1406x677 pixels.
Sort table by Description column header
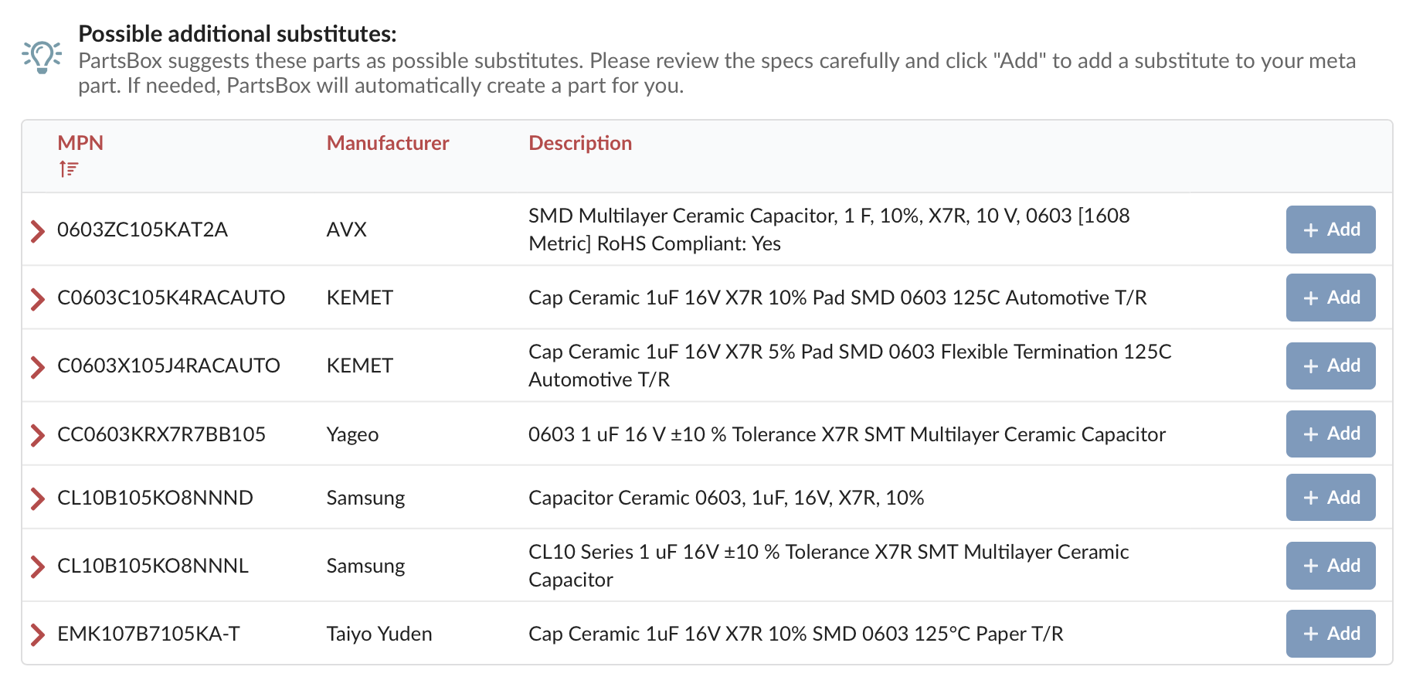[579, 143]
